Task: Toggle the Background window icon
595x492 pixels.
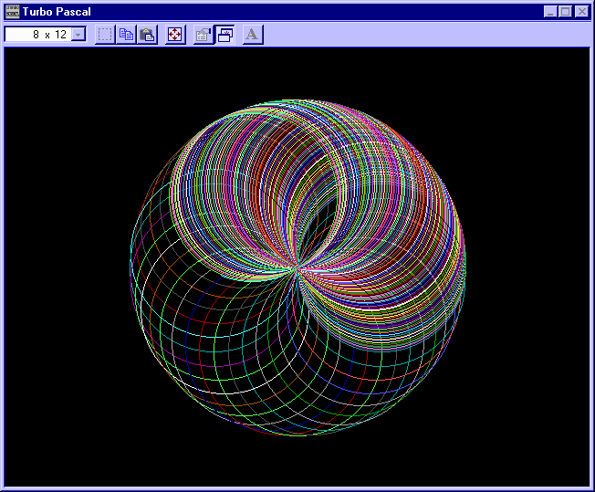Action: point(225,35)
